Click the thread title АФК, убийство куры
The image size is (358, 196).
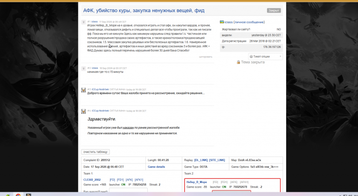[x=144, y=11]
